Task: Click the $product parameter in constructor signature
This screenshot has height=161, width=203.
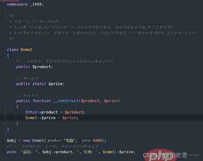Action: [x=90, y=101]
